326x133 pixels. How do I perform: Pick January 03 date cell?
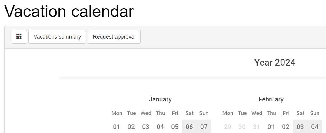(x=146, y=127)
